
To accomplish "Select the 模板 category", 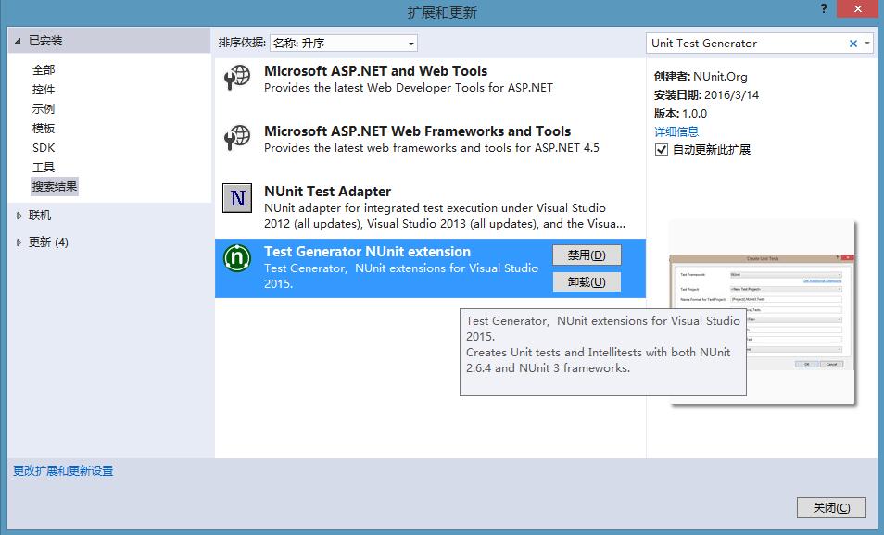I will [44, 129].
